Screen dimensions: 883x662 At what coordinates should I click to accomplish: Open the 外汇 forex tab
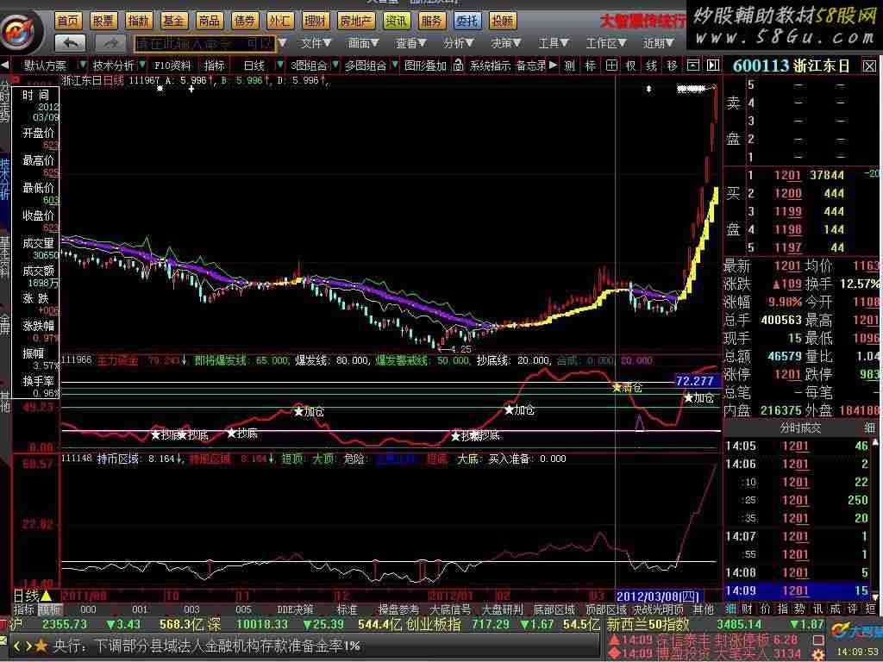click(x=279, y=22)
